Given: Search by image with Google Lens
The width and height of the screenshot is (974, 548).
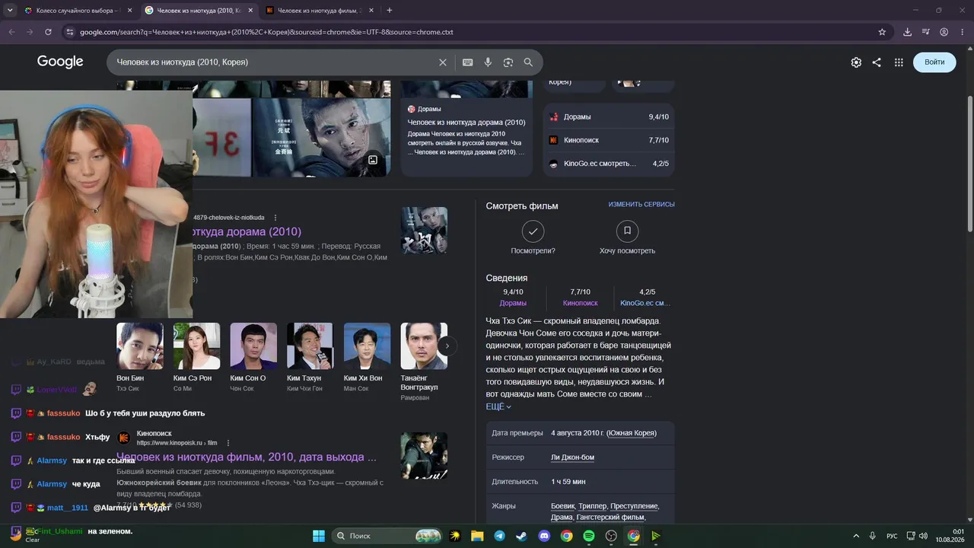Looking at the screenshot, I should tap(508, 62).
